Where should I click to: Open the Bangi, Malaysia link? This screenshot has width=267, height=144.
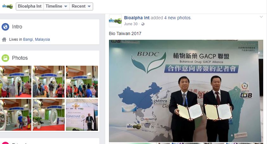pos(36,39)
